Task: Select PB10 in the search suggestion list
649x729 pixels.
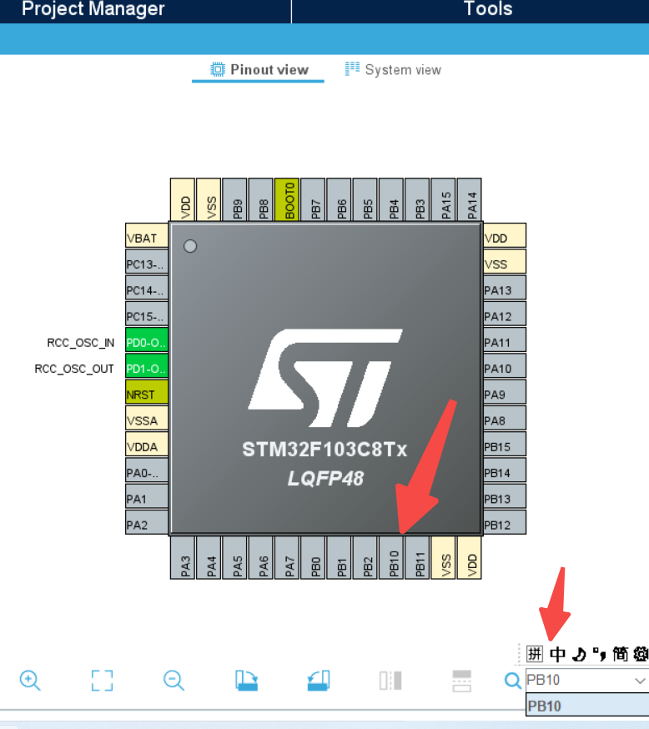Action: pyautogui.click(x=587, y=706)
